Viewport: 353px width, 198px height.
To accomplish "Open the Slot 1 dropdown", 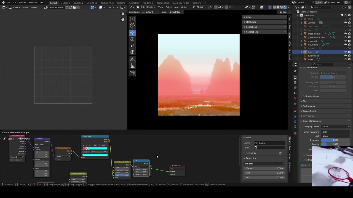I will 113,7.
